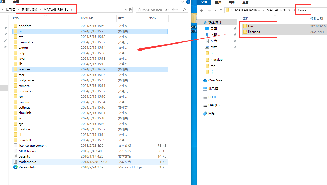Screen dimensions: 327x185
Task: Select the simulink folder icon
Action: [16, 113]
